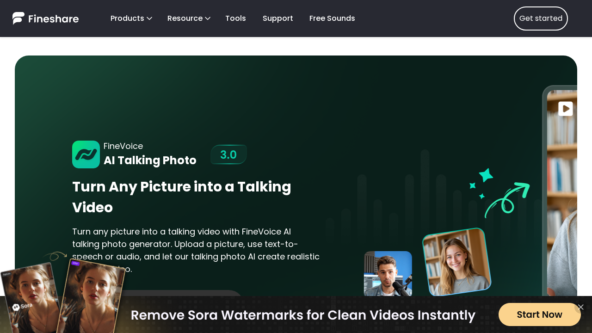The height and width of the screenshot is (333, 592).
Task: Select Free Sounds in the navigation bar
Action: [x=332, y=18]
